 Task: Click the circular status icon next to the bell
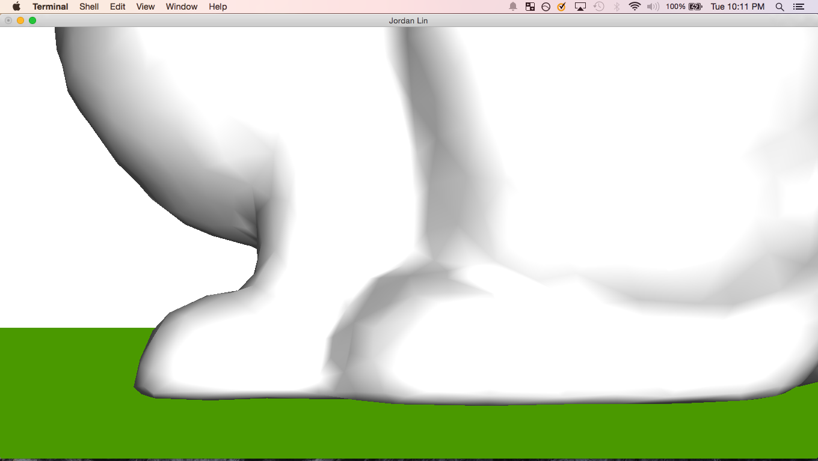pos(546,7)
